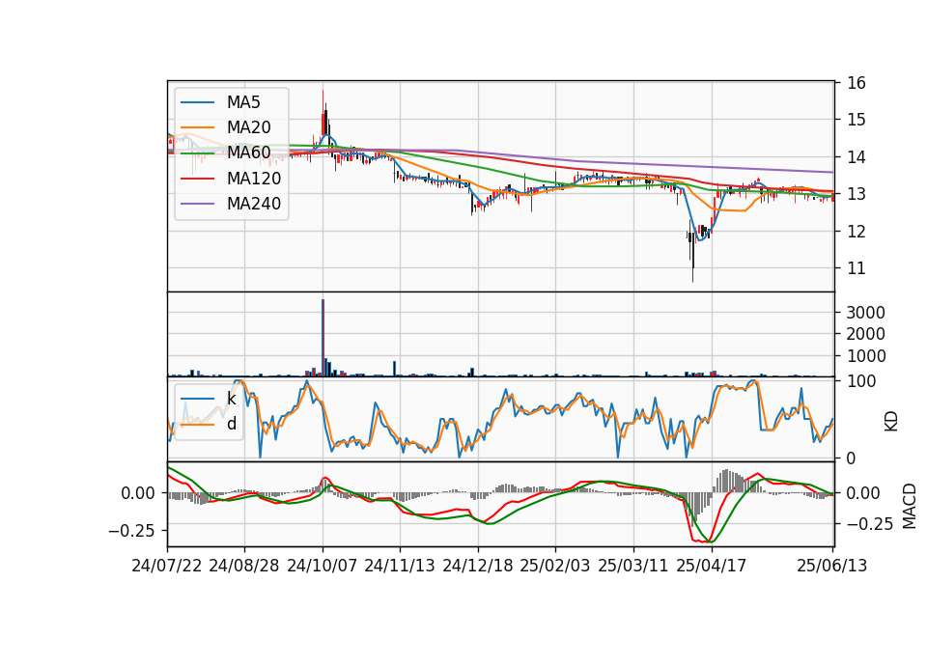Click the green MA60 legend line sample

point(197,153)
